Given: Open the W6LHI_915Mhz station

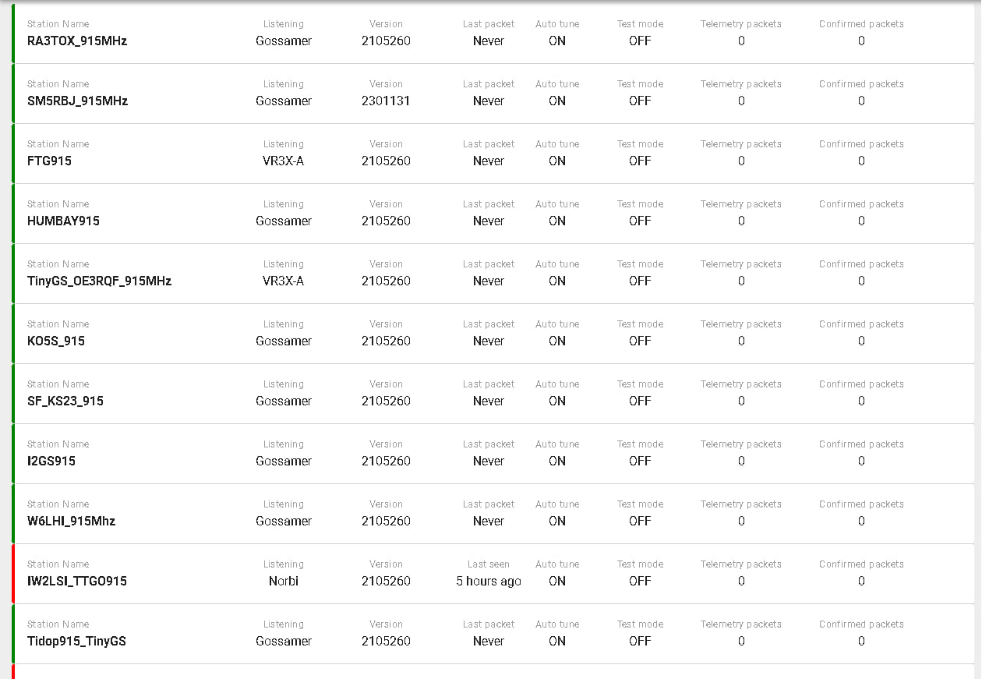Looking at the screenshot, I should point(71,522).
